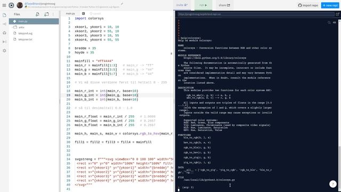Click the console prompt '(arg: 3)'

188,187
